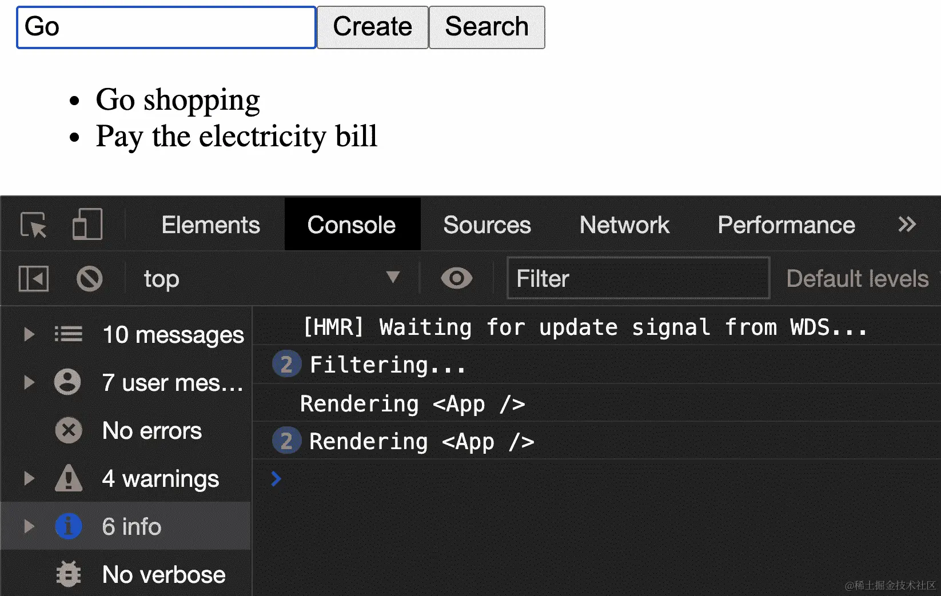Click the user messages avatar icon
Viewport: 941px width, 596px height.
click(x=67, y=382)
